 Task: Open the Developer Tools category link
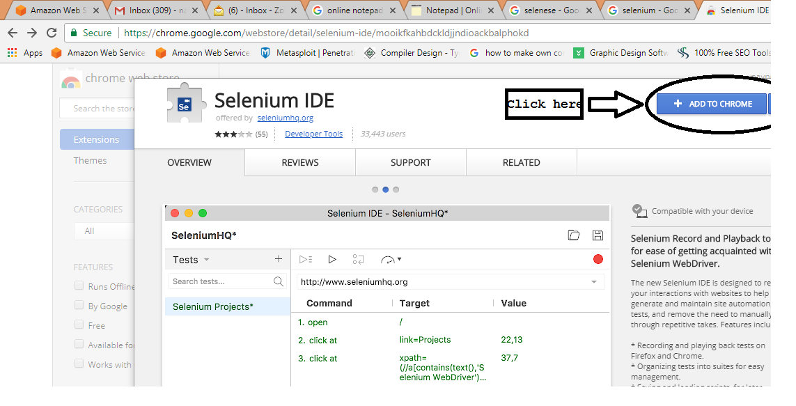313,134
